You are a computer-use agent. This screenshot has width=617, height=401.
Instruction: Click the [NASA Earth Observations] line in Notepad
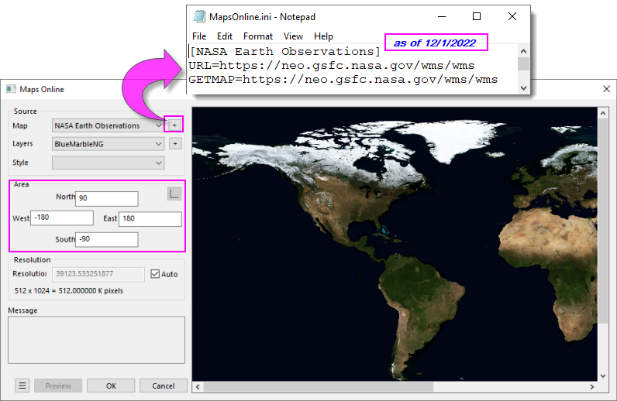(285, 52)
